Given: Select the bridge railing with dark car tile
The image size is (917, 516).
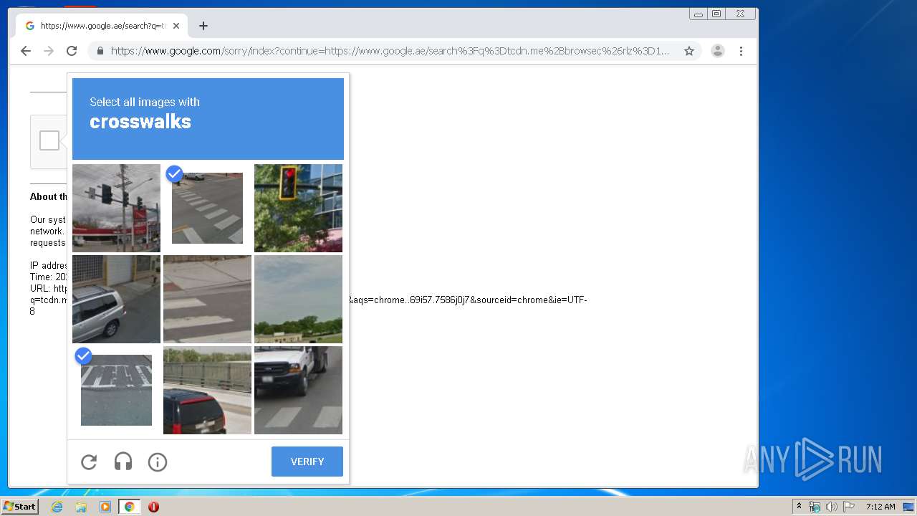Looking at the screenshot, I should coord(207,390).
